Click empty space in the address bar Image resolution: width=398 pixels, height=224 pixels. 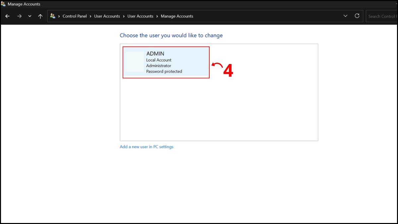click(x=265, y=16)
